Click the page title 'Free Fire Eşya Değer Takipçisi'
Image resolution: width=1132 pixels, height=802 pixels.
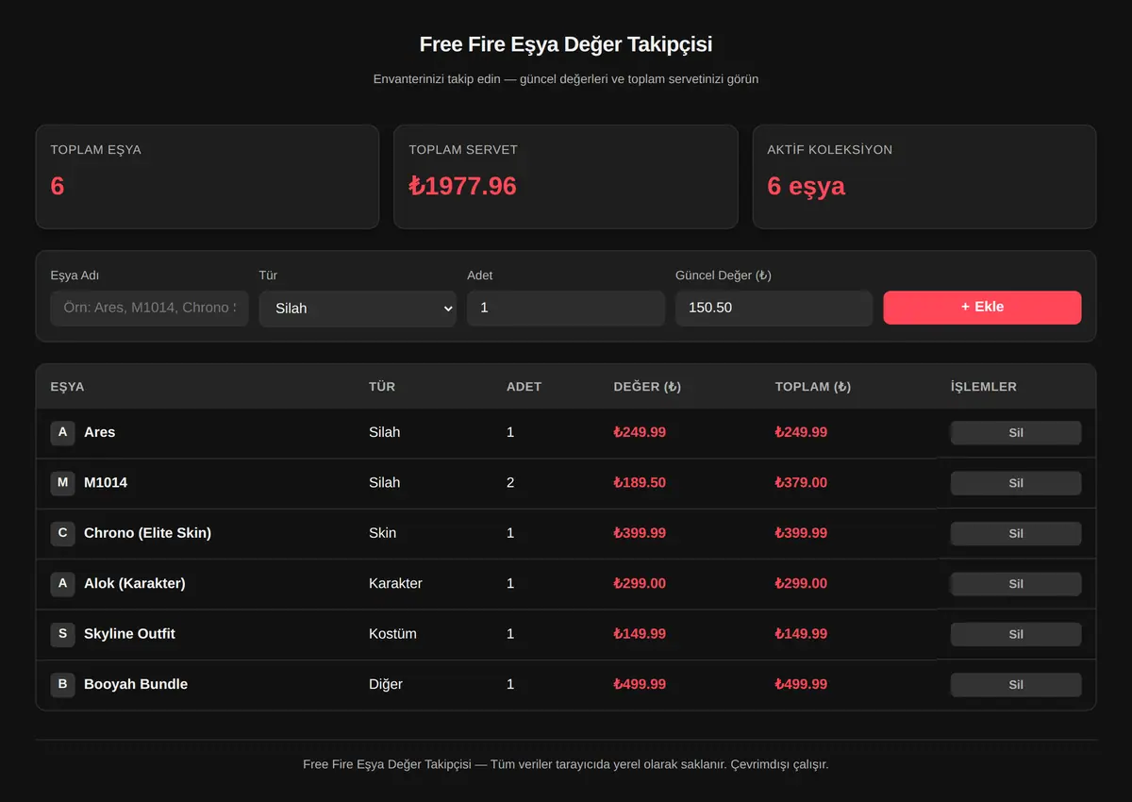[566, 44]
